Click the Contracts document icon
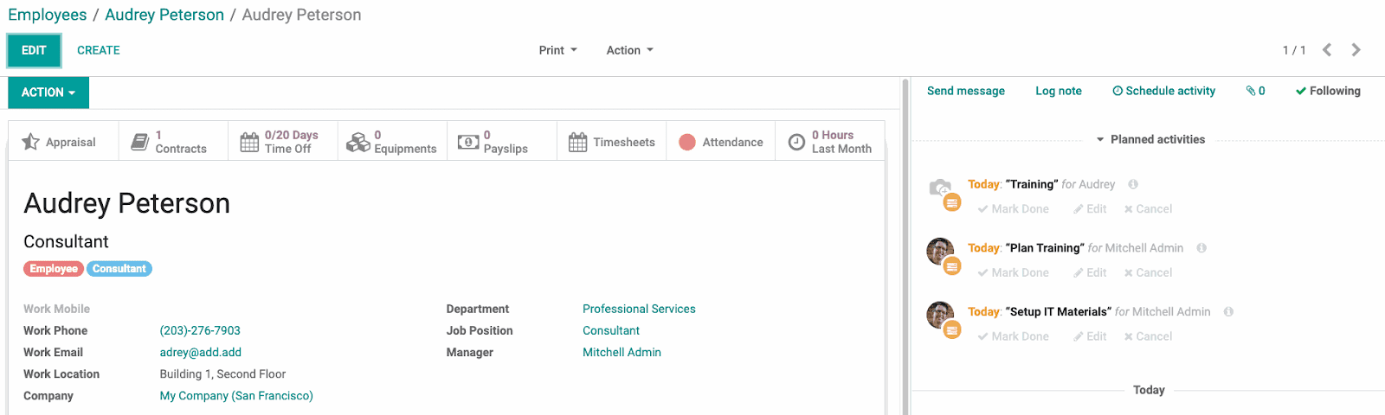 pos(140,142)
